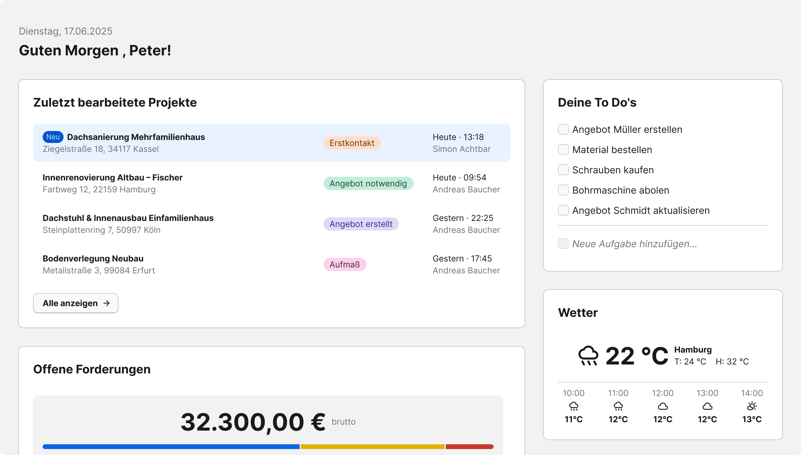
Task: Click the Dienstag, 17.06.2025 date
Action: [x=66, y=31]
